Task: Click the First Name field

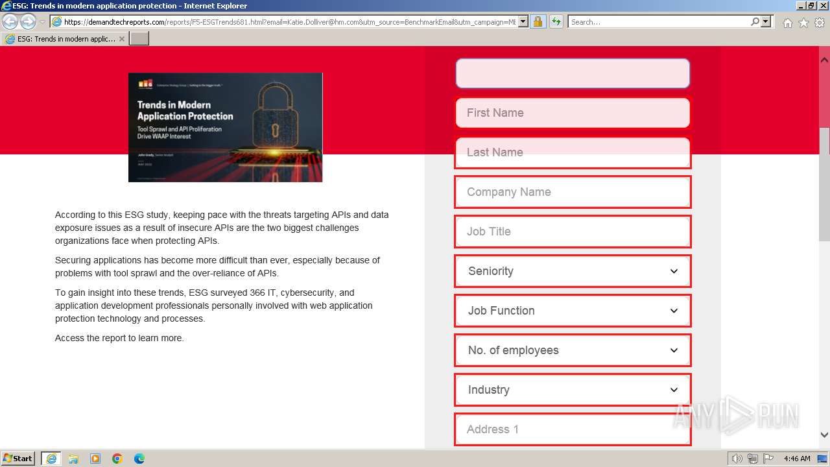Action: coord(573,113)
